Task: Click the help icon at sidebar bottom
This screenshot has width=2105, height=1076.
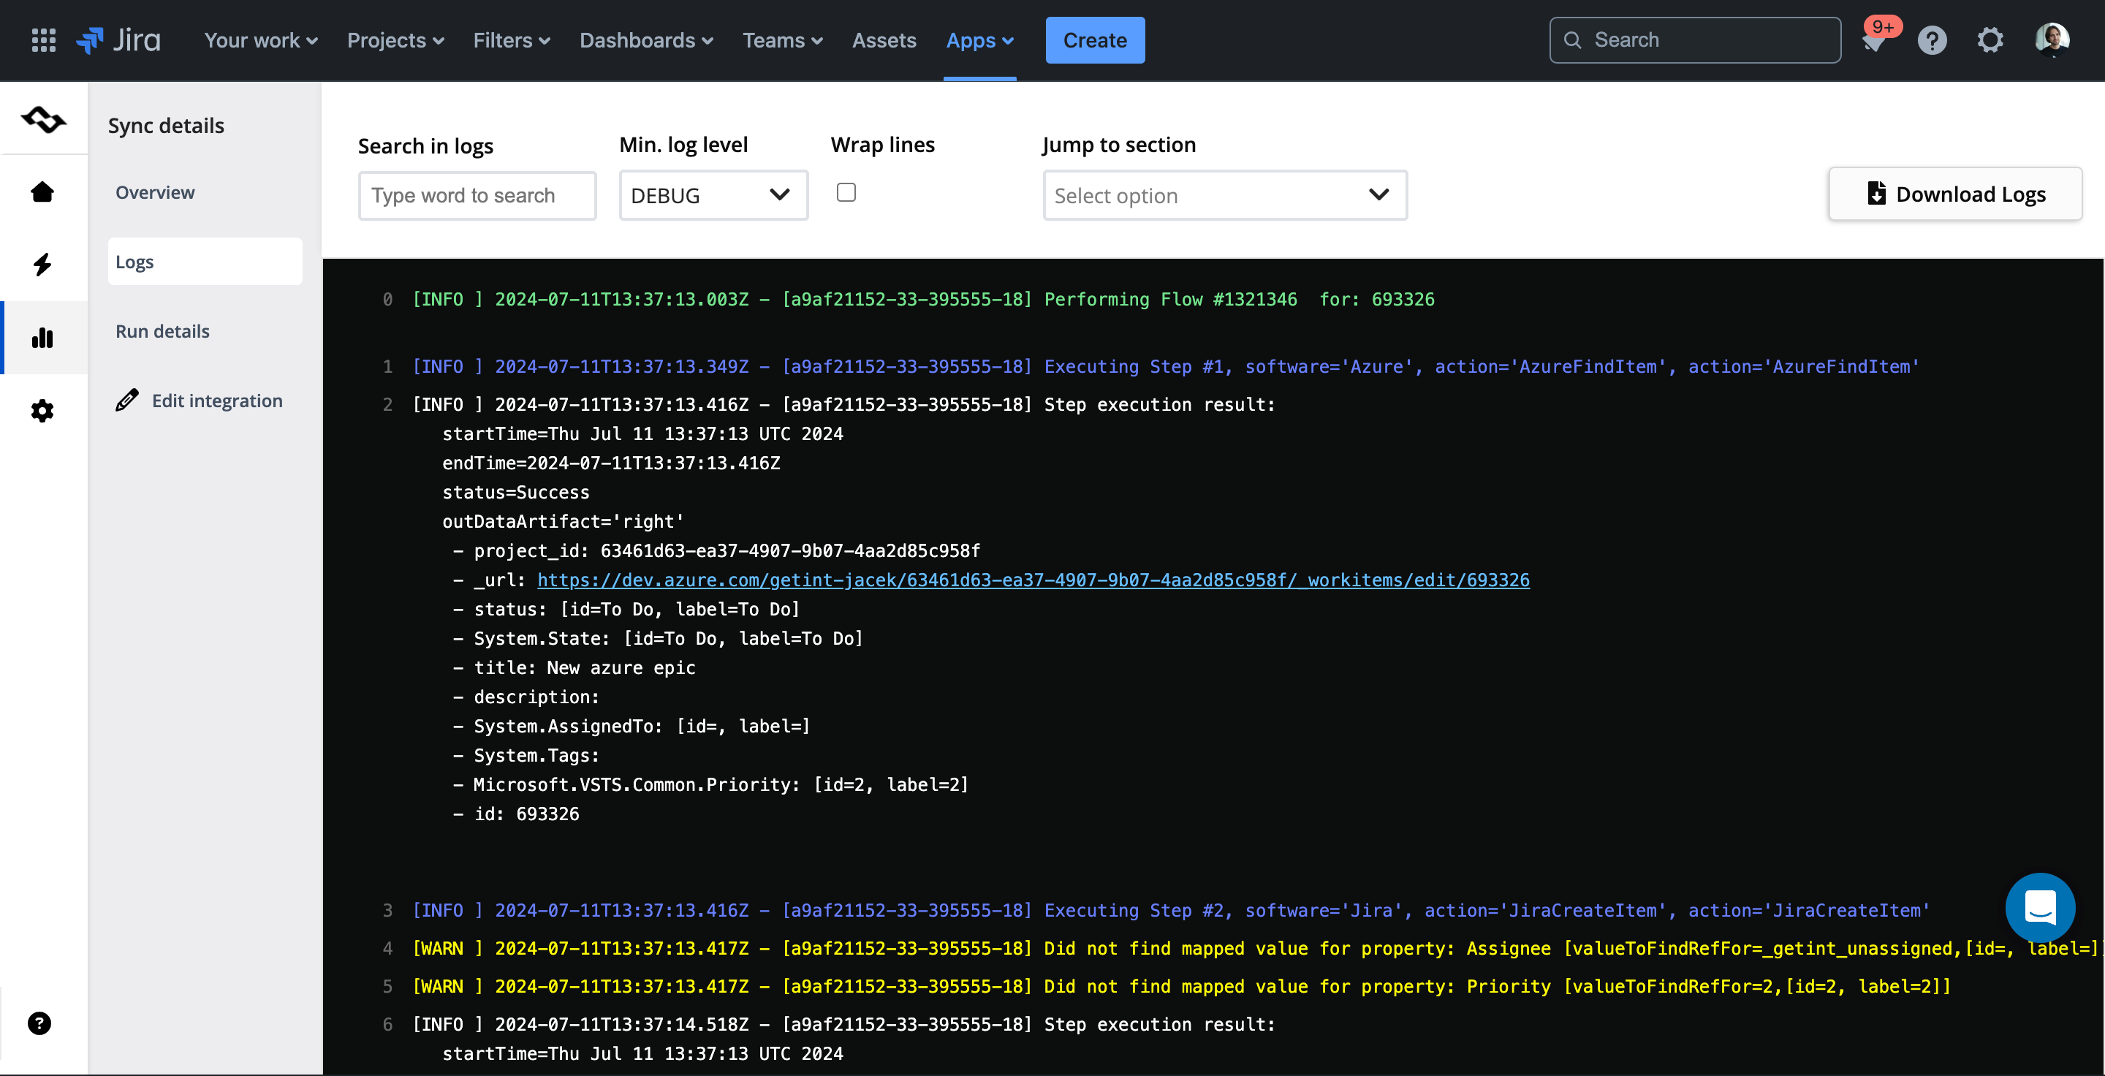Action: pos(39,1023)
